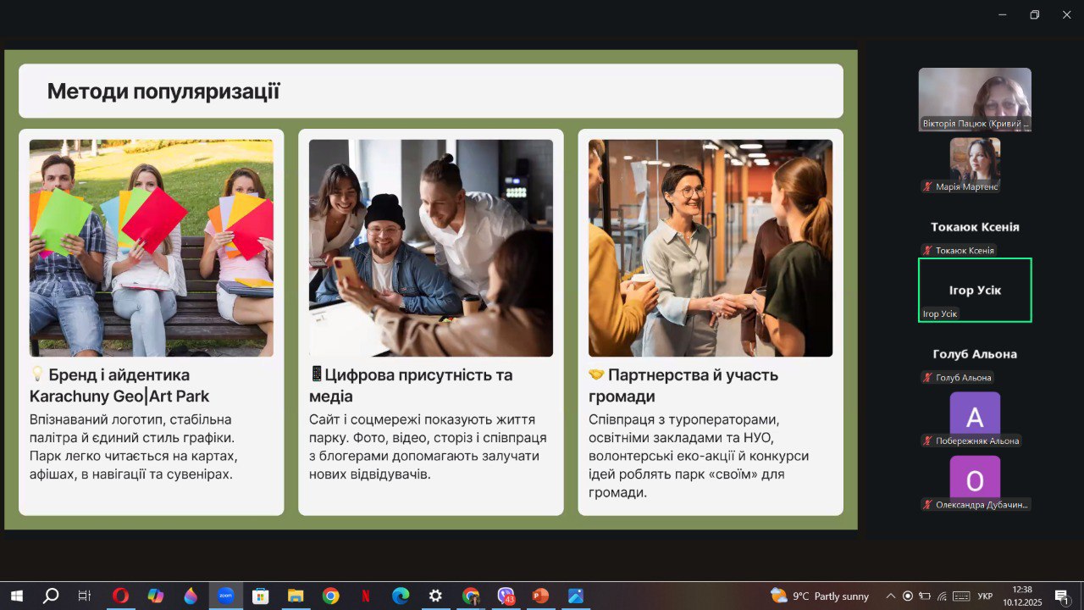This screenshot has height=610, width=1084.
Task: Open the 9°C Partly sunny weather widget
Action: [x=818, y=596]
